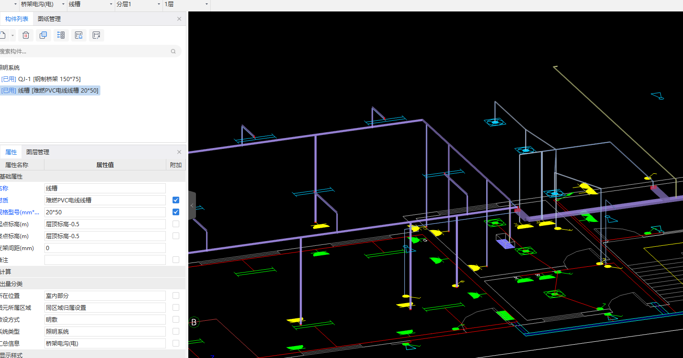Select QJ-1 钢制桥架 150*75 component
Image resolution: width=683 pixels, height=358 pixels.
click(x=49, y=79)
